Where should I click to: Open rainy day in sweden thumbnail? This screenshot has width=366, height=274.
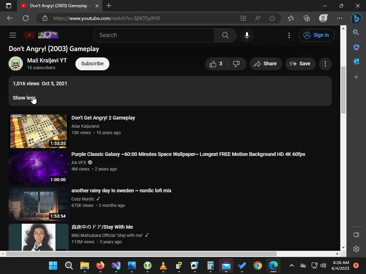(x=39, y=204)
